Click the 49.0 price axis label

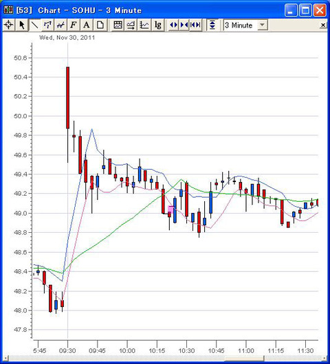[x=20, y=213]
